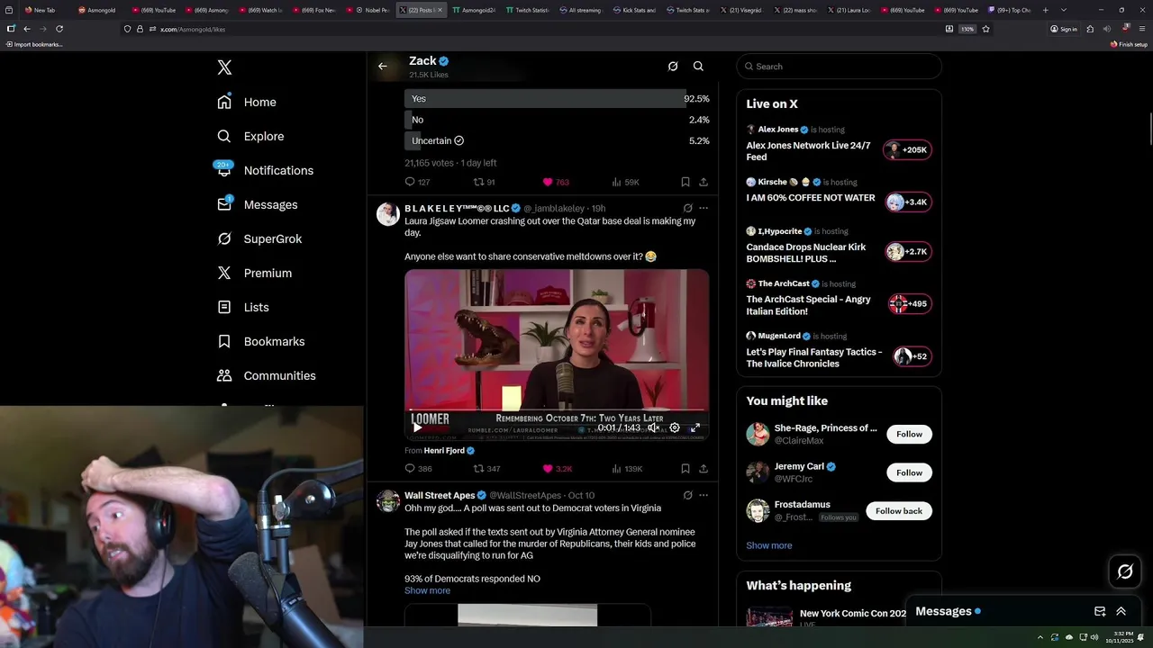This screenshot has height=648, width=1153.
Task: Unlike BLAKELEY post with 3.2K likes
Action: coord(557,469)
